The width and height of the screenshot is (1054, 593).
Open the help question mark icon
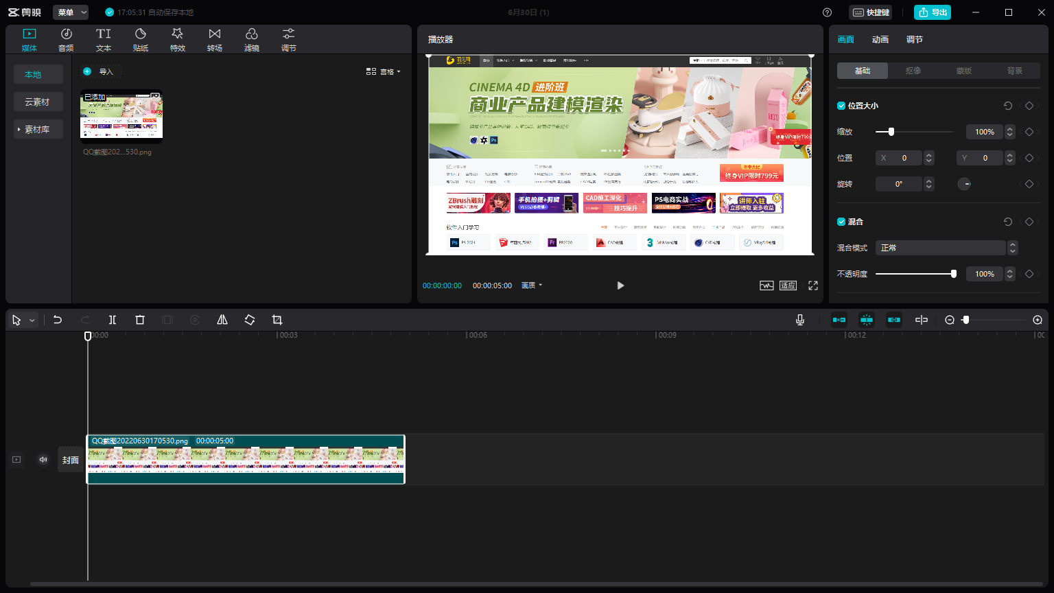[x=827, y=12]
